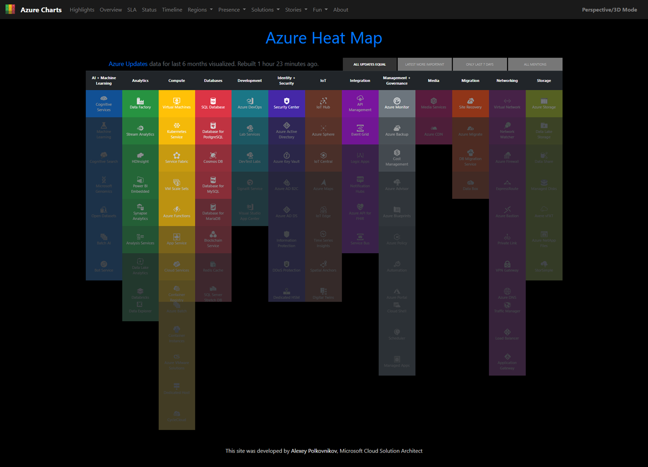The width and height of the screenshot is (648, 467).
Task: Open the Data Factory tile
Action: click(140, 103)
